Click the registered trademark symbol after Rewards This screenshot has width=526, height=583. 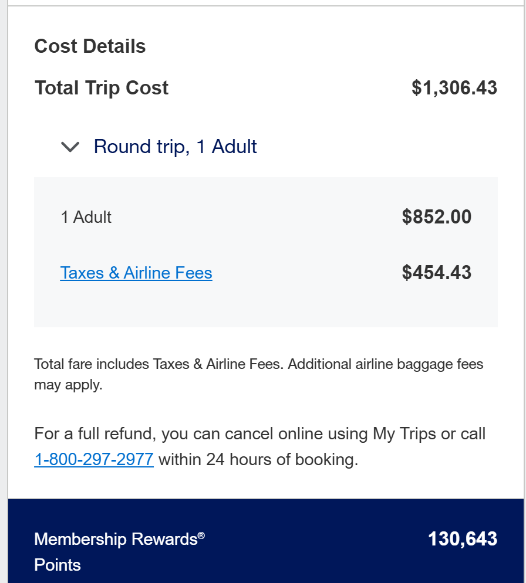point(201,535)
